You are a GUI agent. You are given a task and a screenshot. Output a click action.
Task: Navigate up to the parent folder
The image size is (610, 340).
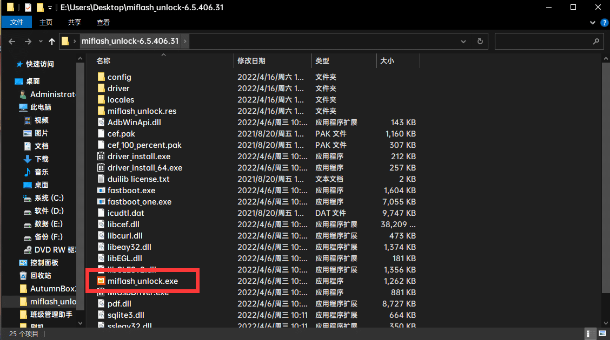click(x=51, y=41)
